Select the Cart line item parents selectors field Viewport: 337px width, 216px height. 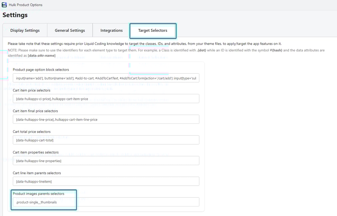(x=106, y=181)
